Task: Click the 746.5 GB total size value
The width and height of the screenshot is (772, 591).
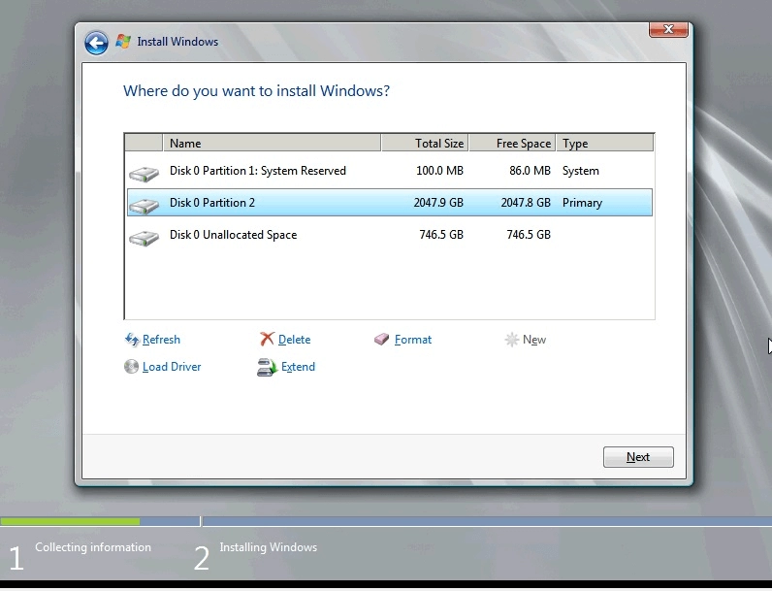Action: [441, 235]
